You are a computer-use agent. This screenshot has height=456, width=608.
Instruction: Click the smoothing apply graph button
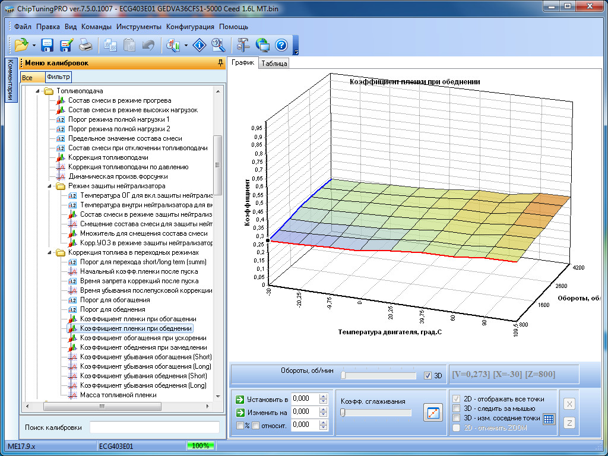[x=433, y=413]
